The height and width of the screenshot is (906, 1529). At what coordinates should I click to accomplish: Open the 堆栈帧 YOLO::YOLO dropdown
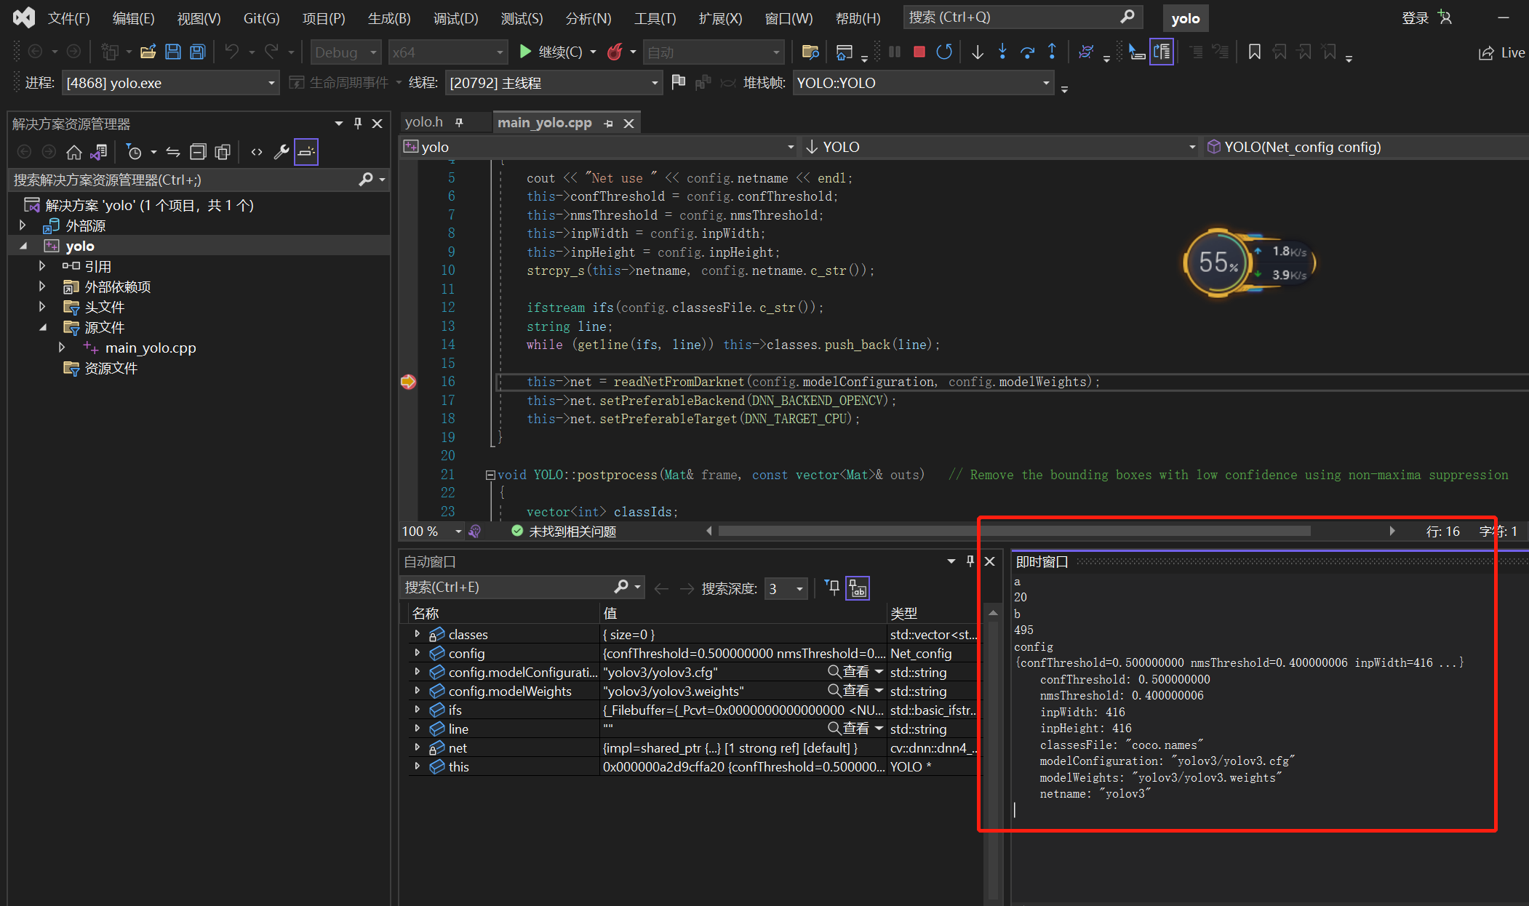(1046, 83)
